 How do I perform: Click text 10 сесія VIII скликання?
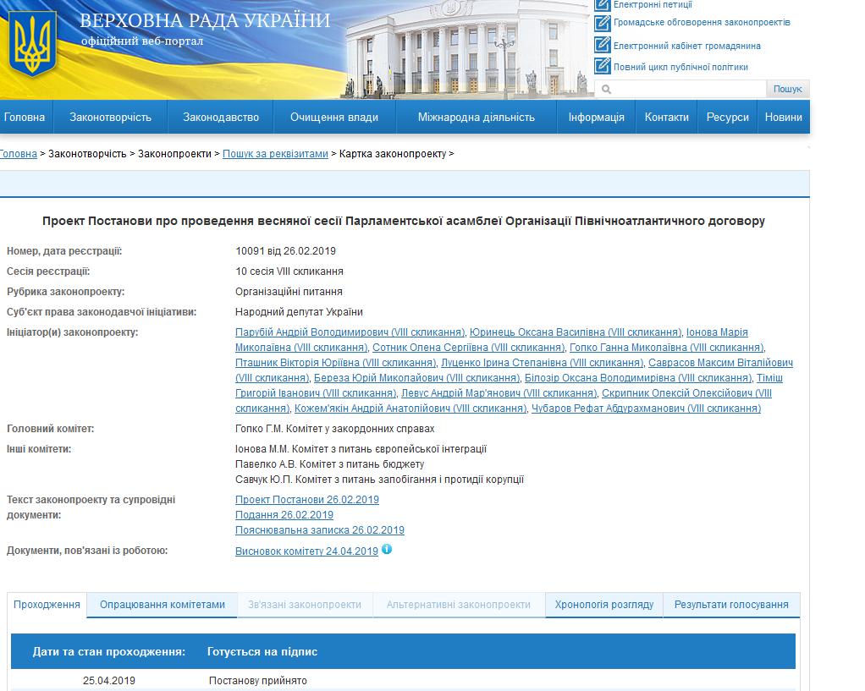click(x=289, y=271)
